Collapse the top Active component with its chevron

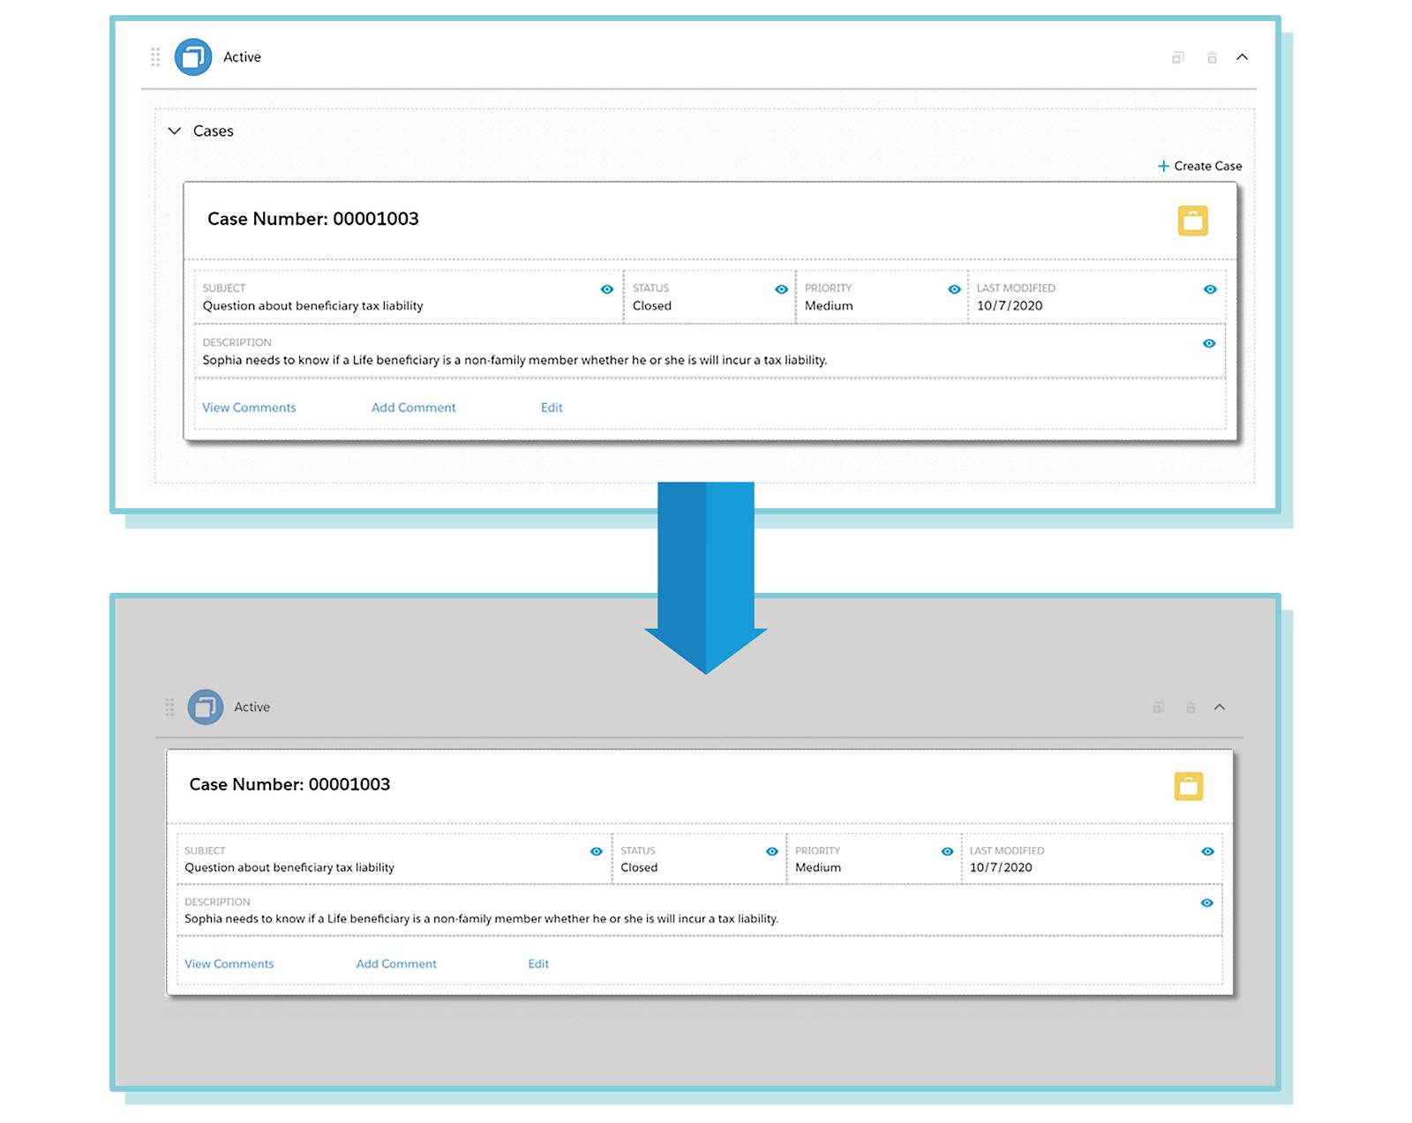click(1243, 56)
